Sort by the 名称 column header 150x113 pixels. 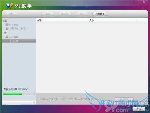(62, 20)
